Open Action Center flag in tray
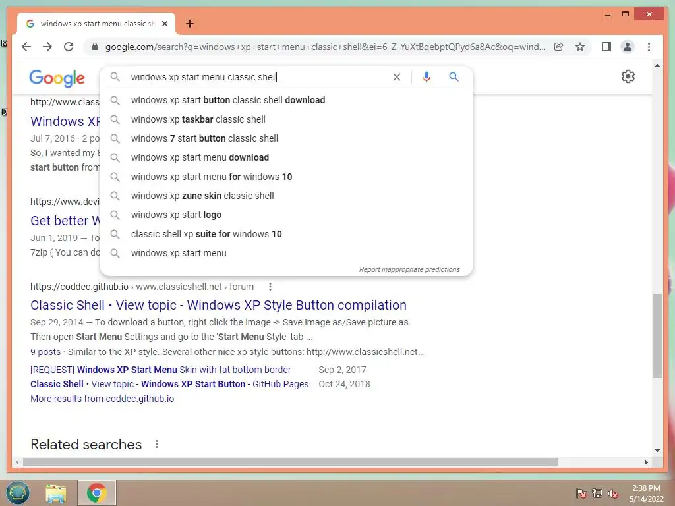The height and width of the screenshot is (506, 675). click(581, 493)
